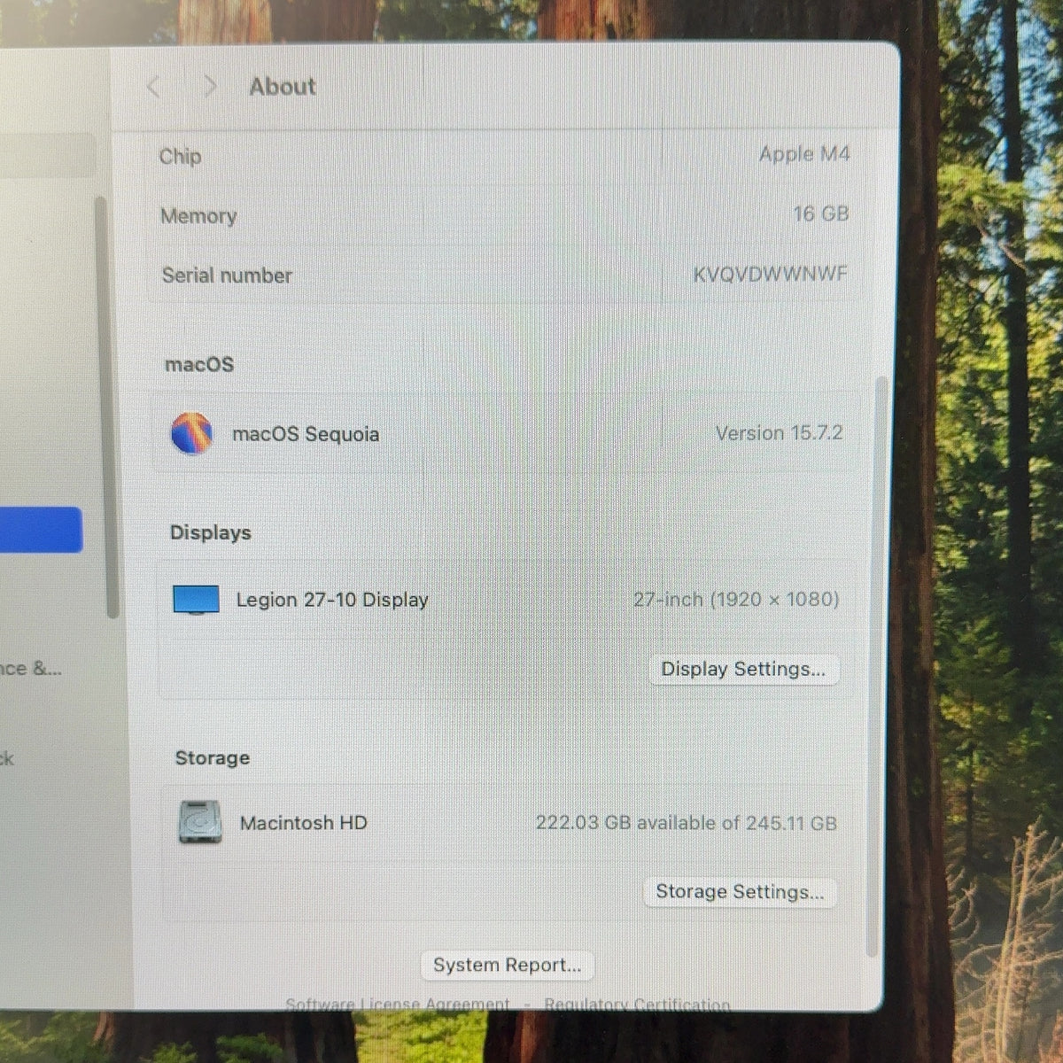Click the Chip label
Viewport: 1063px width, 1063px height.
coord(180,157)
